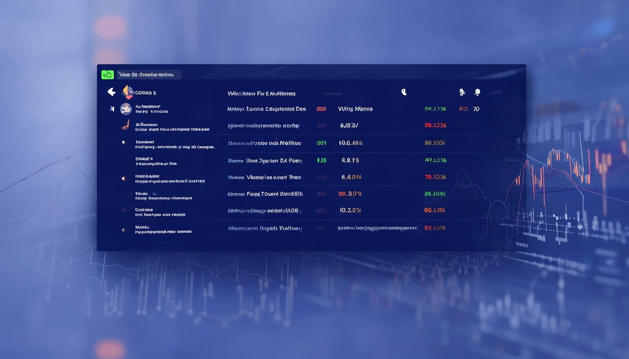Select the top-left column heading above the list
The height and width of the screenshot is (359, 629).
[x=146, y=93]
